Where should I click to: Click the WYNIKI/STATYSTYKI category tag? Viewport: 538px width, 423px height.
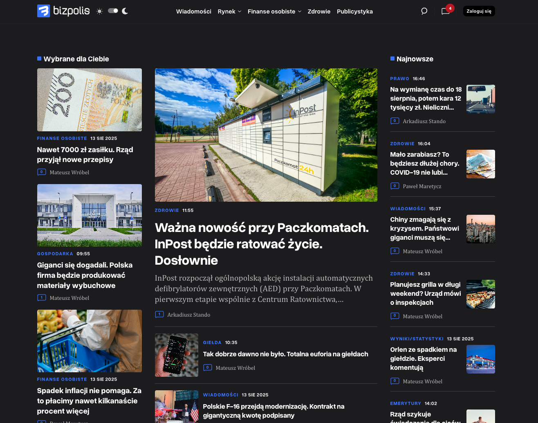(x=417, y=339)
